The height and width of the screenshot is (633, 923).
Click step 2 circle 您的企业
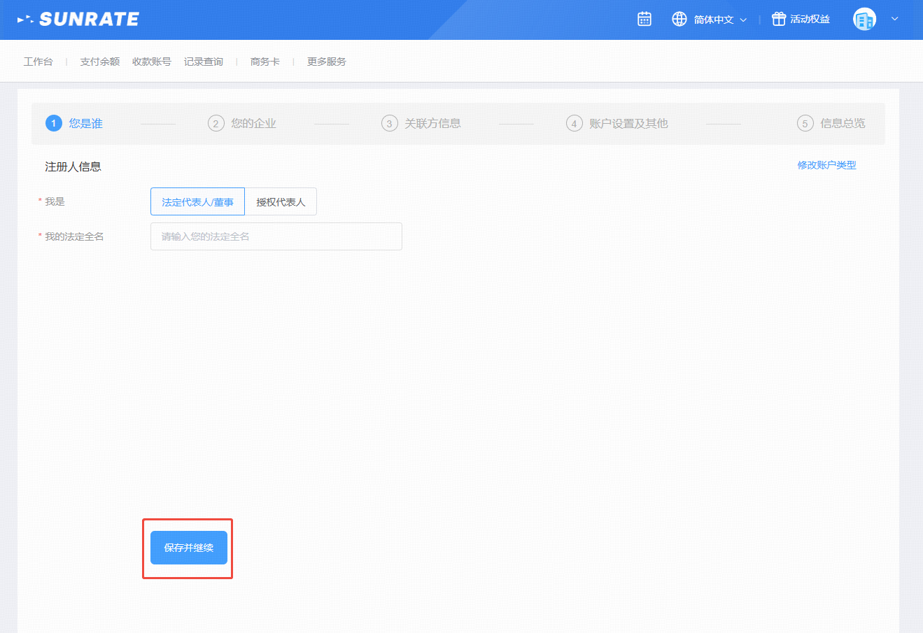tap(216, 124)
